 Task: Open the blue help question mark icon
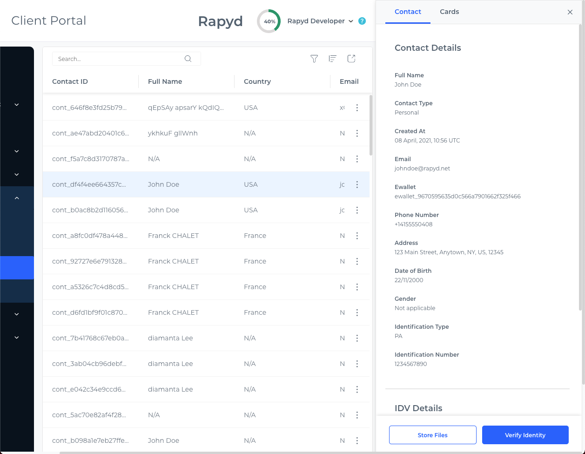point(362,21)
